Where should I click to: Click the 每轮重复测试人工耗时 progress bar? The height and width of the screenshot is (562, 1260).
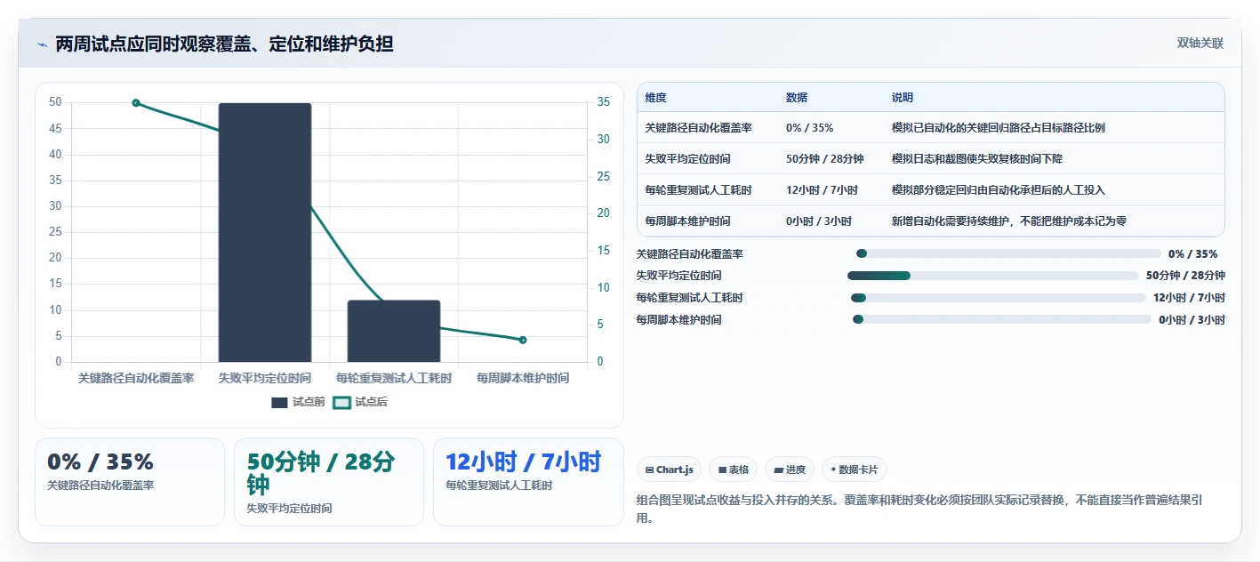[x=998, y=298]
